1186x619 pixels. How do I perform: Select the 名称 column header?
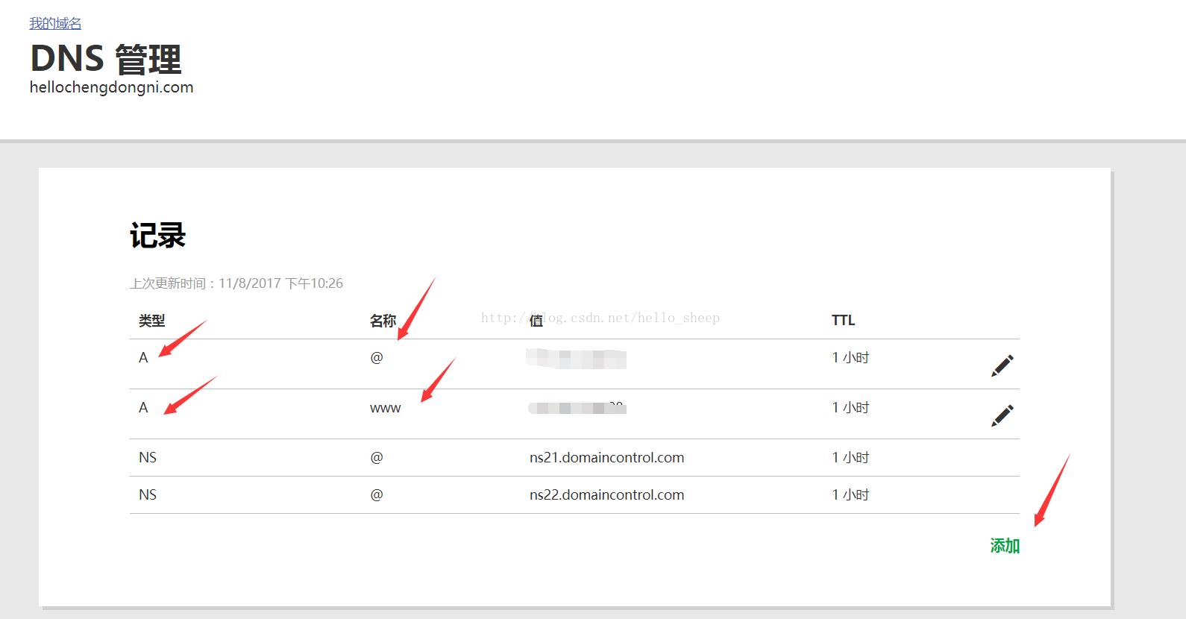tap(383, 321)
